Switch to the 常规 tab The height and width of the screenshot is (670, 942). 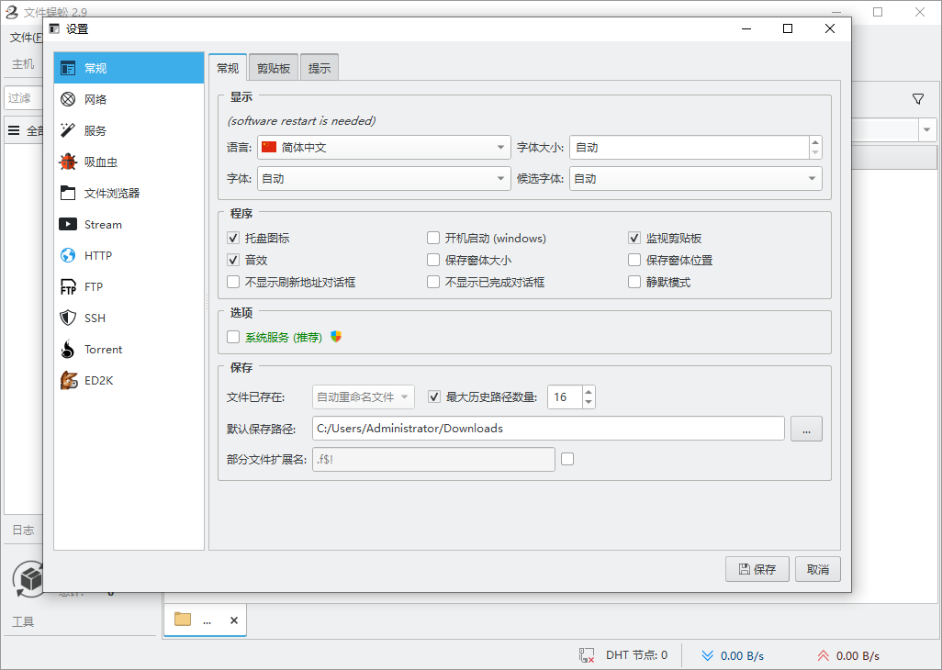click(x=228, y=68)
